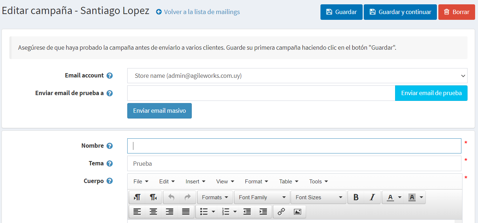Follow Volver a la lista de mailings link
478x223 pixels.
[x=198, y=12]
